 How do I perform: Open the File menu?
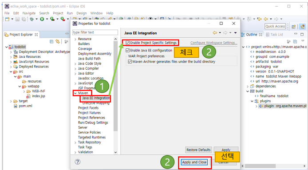[7, 13]
